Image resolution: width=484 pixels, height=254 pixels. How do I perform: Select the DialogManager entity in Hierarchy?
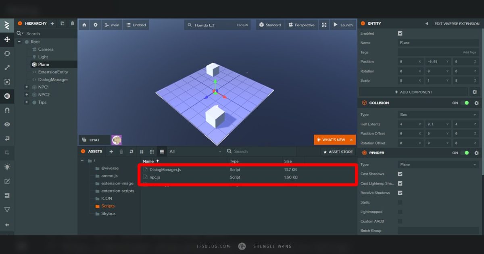click(x=53, y=79)
